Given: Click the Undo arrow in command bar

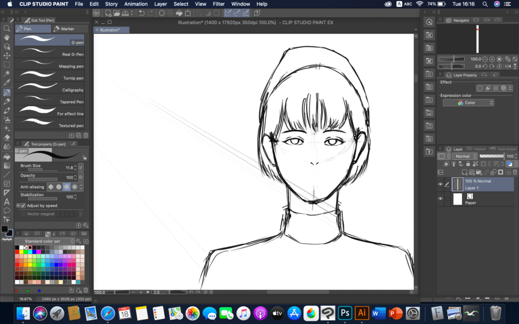Looking at the screenshot, I should pyautogui.click(x=141, y=13).
